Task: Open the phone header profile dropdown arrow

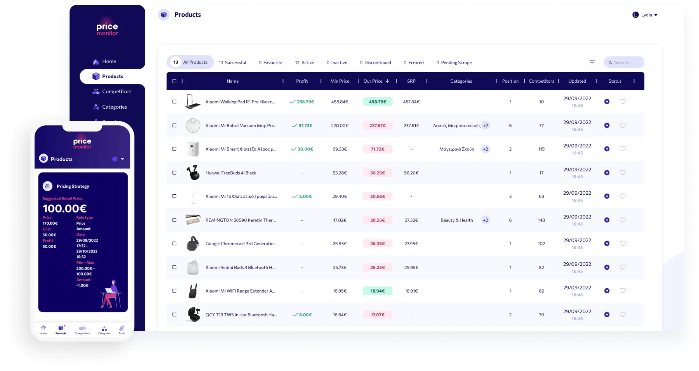Action: pos(122,159)
